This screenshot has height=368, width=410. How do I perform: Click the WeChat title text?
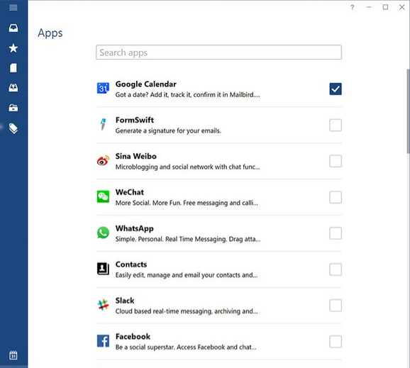point(130,192)
